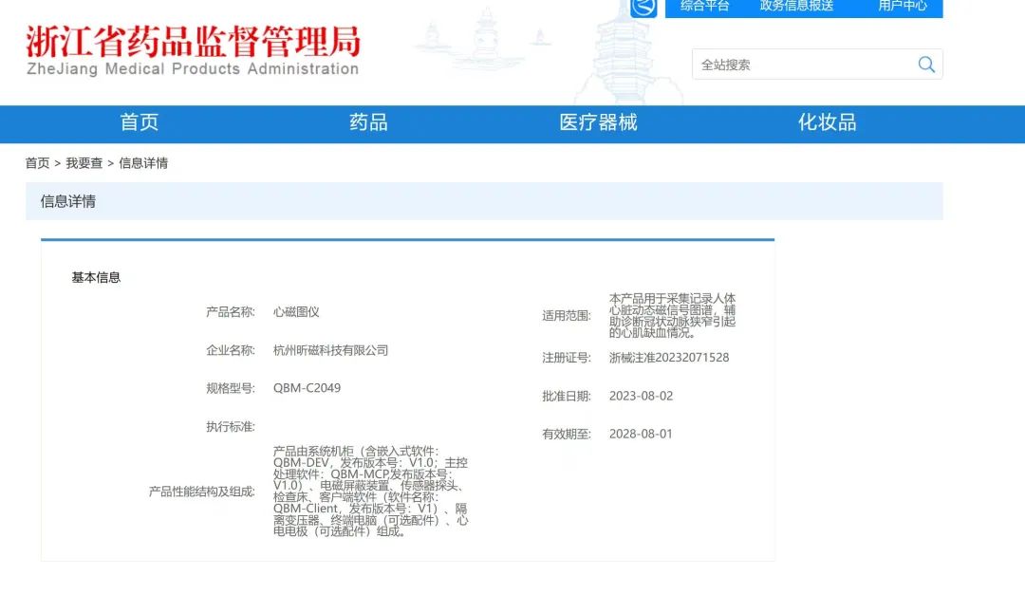
Task: Click the 信息详情 section header bar
Action: pos(484,201)
